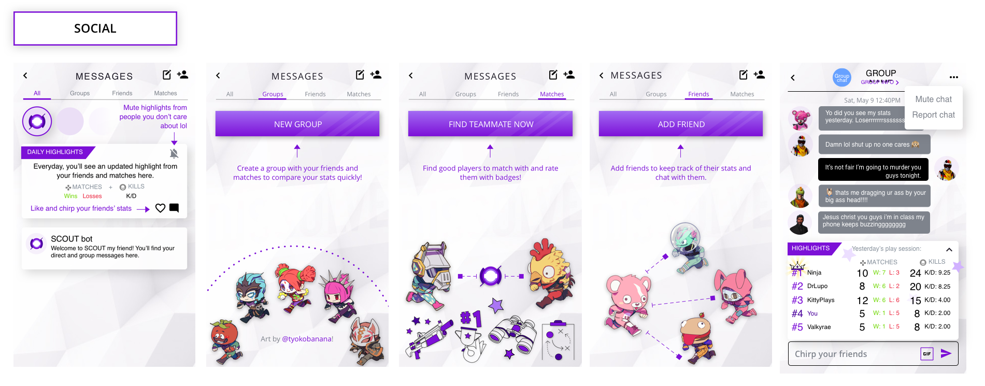Like friends' stats with the heart icon

click(161, 208)
